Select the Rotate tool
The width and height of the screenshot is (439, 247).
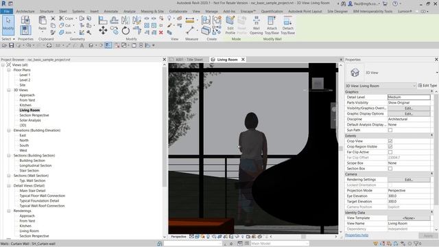[x=126, y=30]
